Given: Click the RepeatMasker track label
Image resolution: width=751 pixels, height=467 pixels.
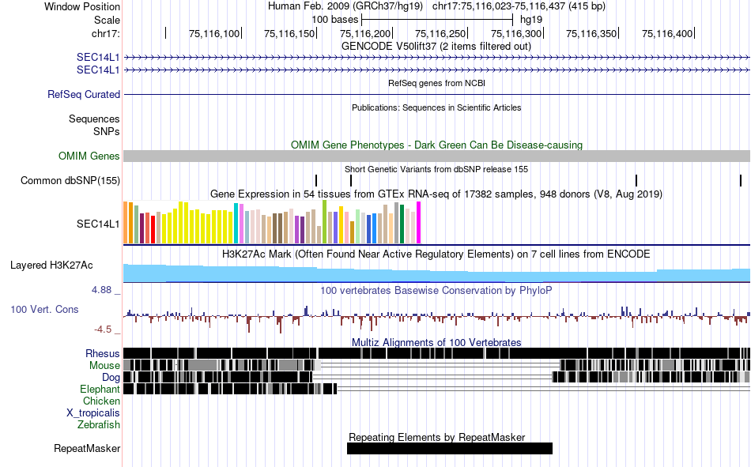Looking at the screenshot, I should click(x=87, y=449).
